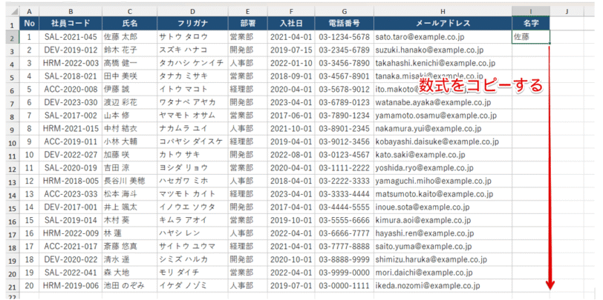Screen dimensions: 603x300
Task: Select cell DEV-2019-012
Action: tap(71, 50)
